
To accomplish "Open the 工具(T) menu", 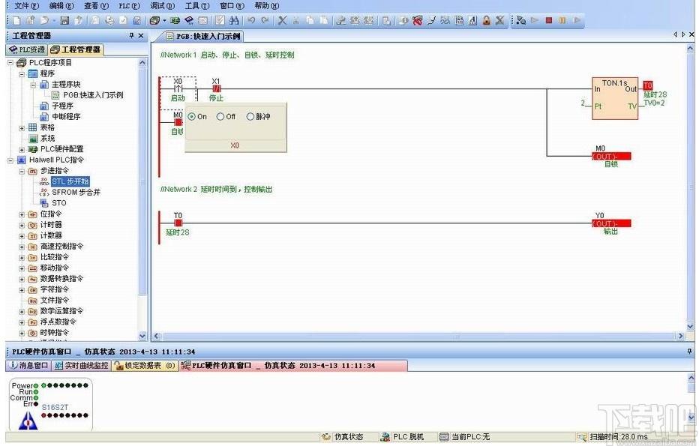I will point(197,6).
